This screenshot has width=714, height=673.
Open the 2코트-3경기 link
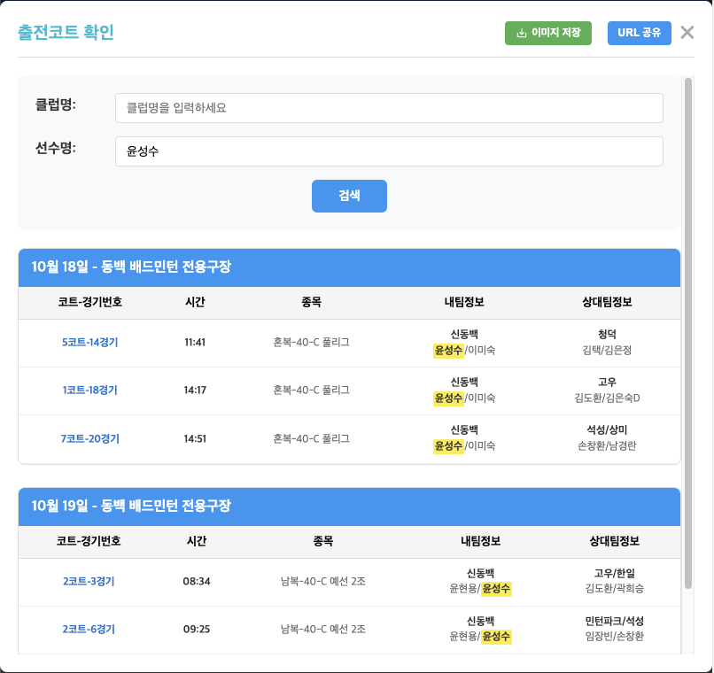click(x=89, y=582)
